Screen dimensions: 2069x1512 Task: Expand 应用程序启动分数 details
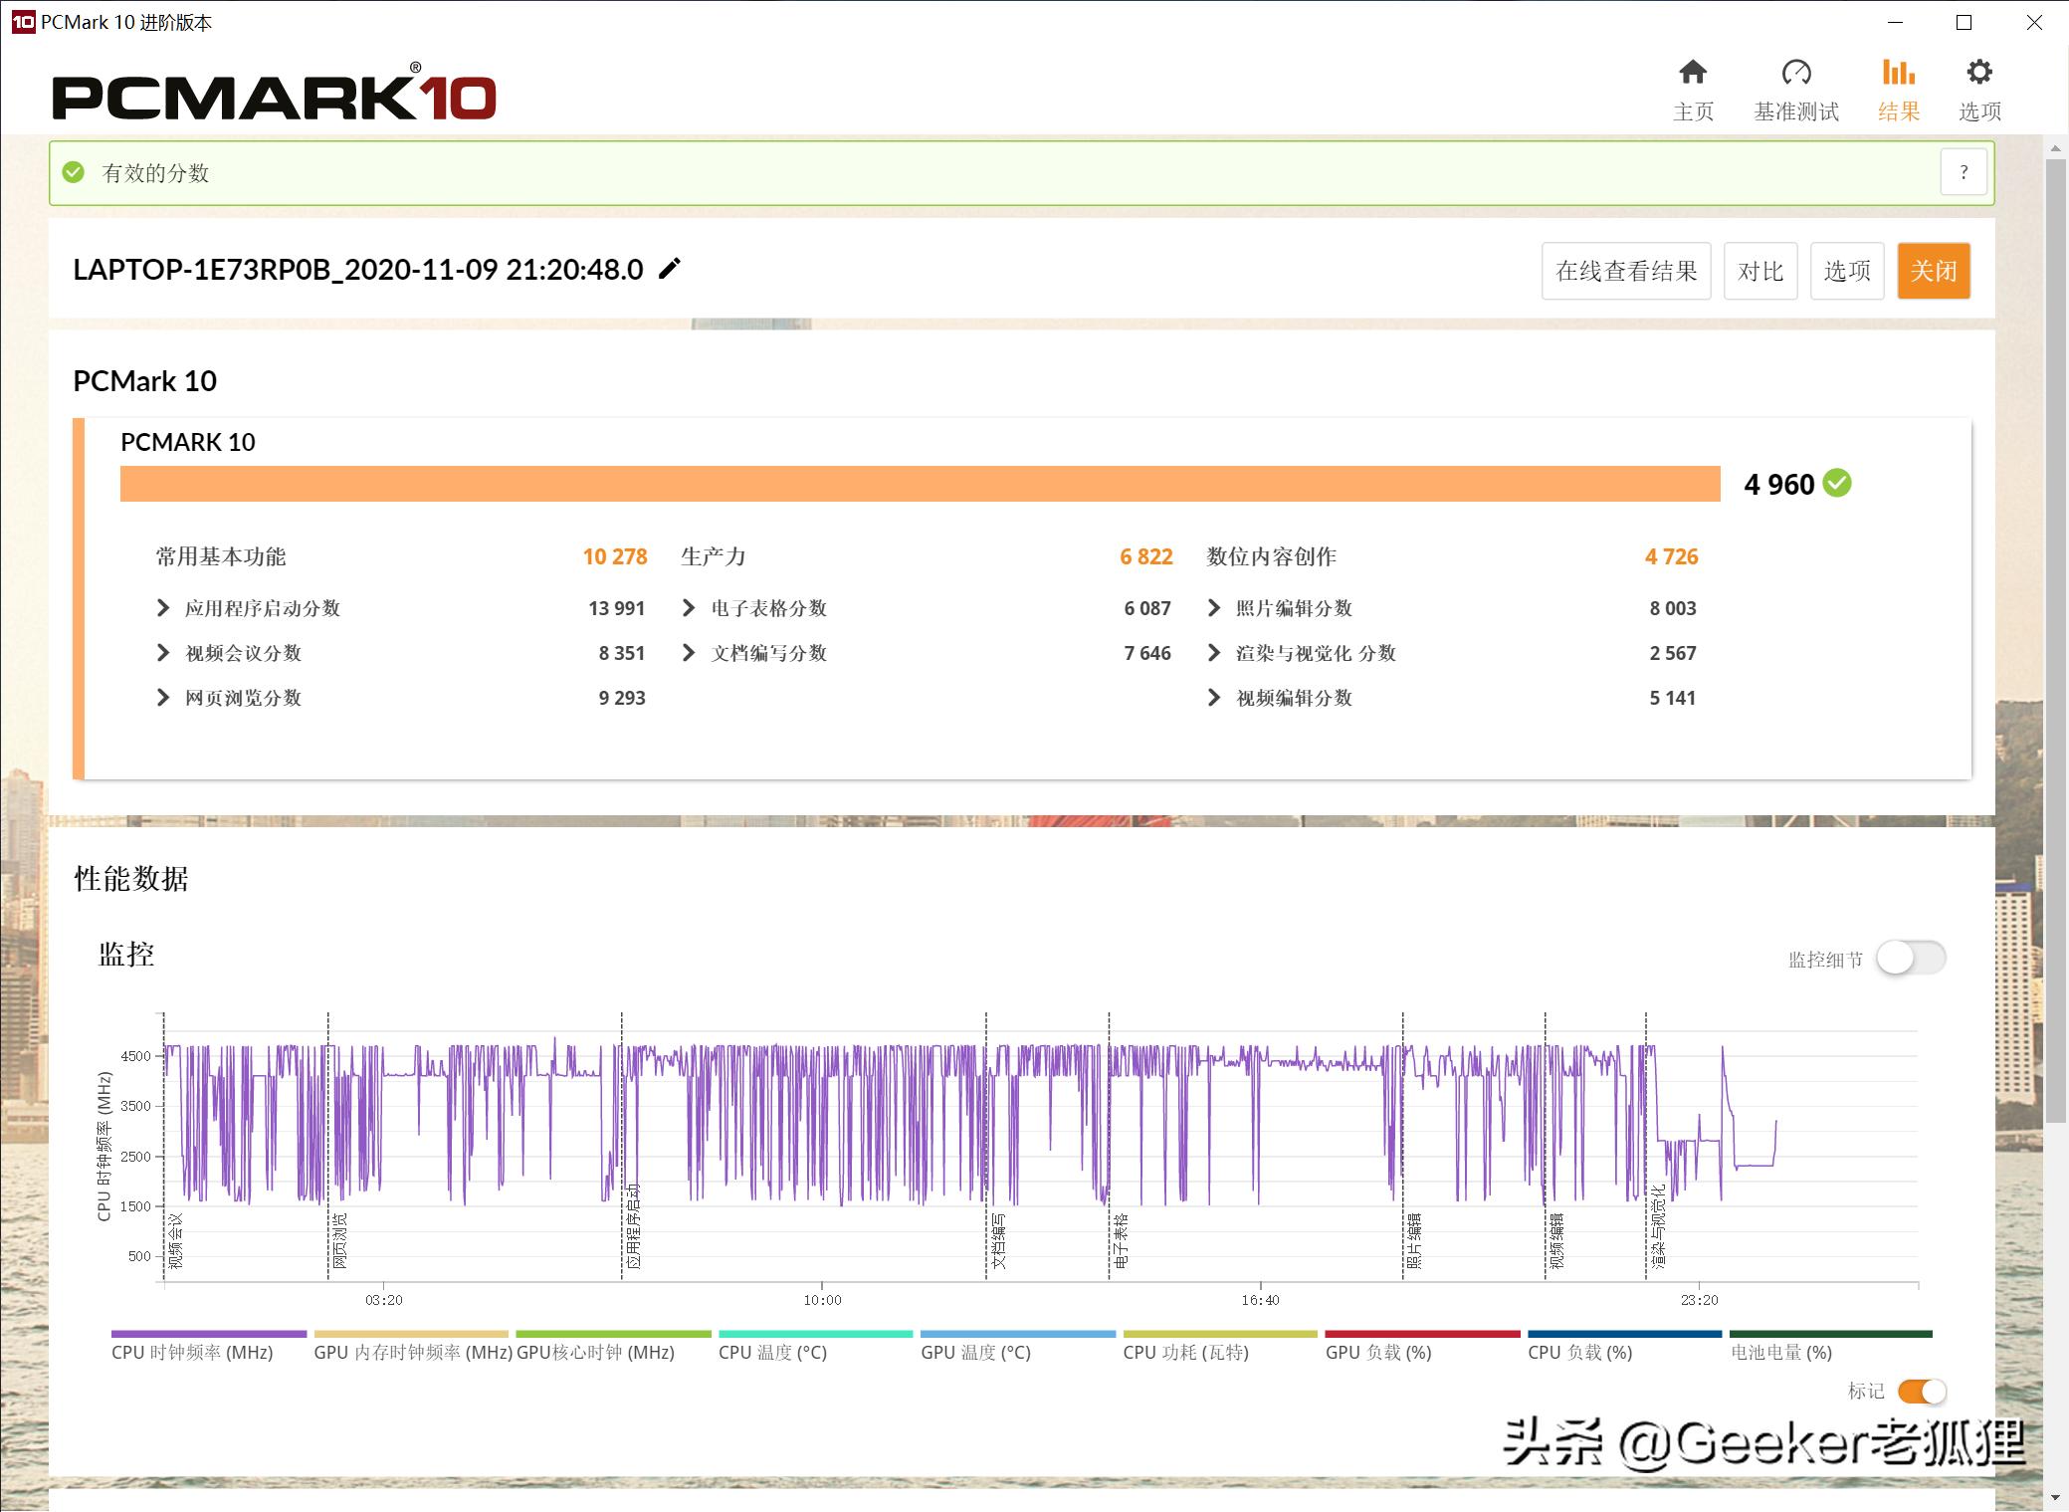[164, 608]
